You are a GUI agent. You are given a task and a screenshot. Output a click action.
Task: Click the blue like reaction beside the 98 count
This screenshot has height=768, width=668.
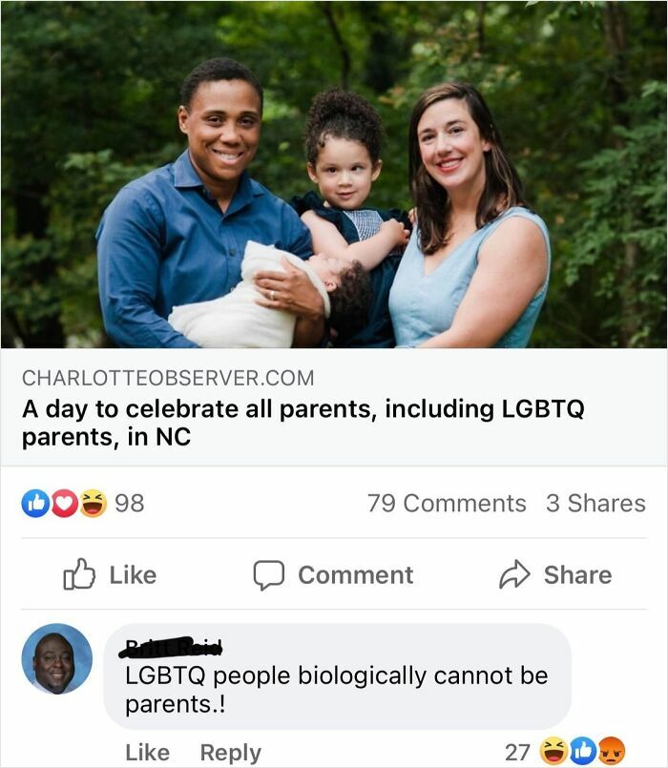tap(34, 503)
